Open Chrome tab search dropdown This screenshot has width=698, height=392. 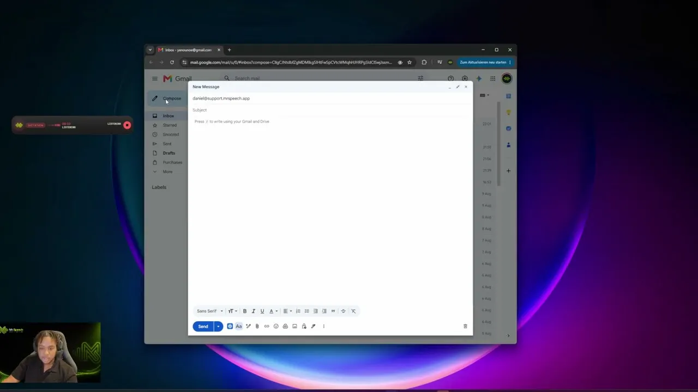[150, 50]
